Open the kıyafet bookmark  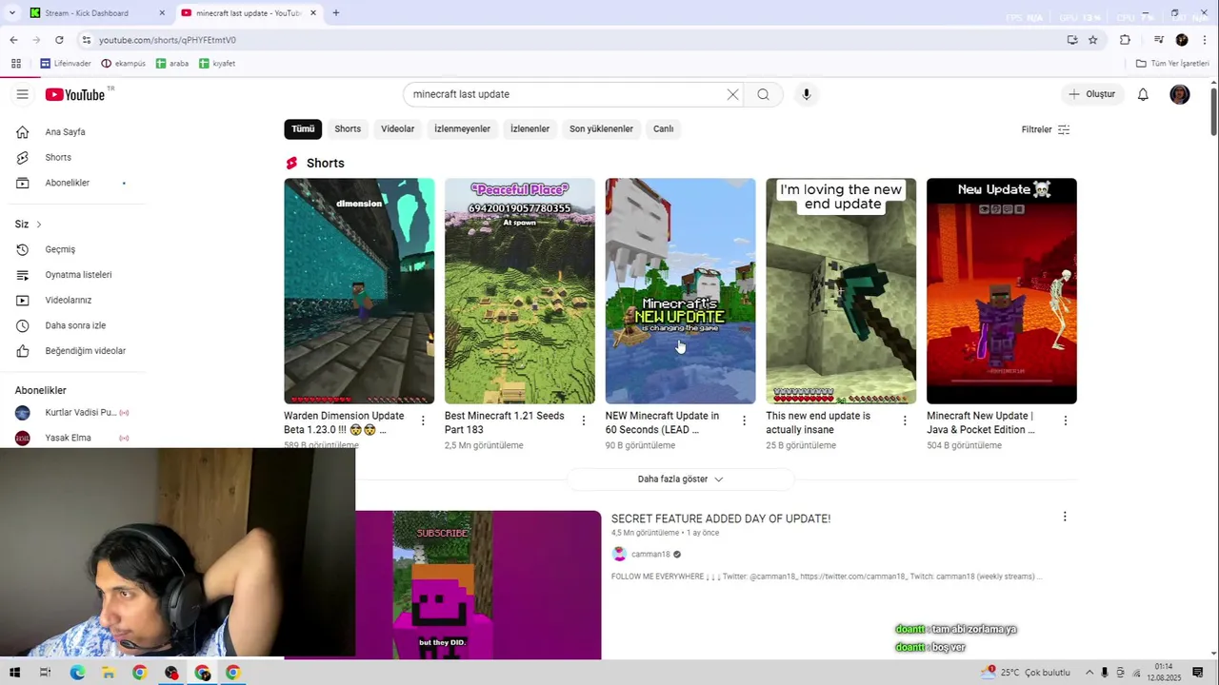point(217,64)
